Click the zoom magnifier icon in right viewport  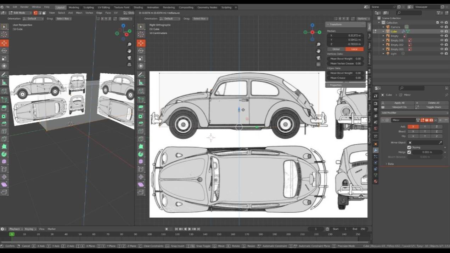318,45
